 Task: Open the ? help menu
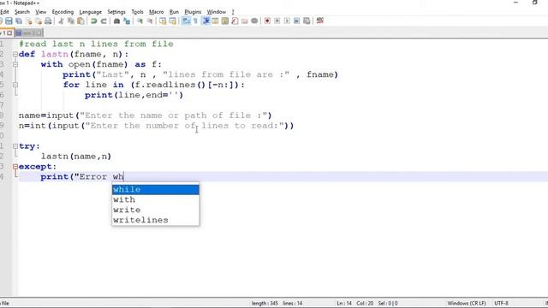pyautogui.click(x=233, y=12)
